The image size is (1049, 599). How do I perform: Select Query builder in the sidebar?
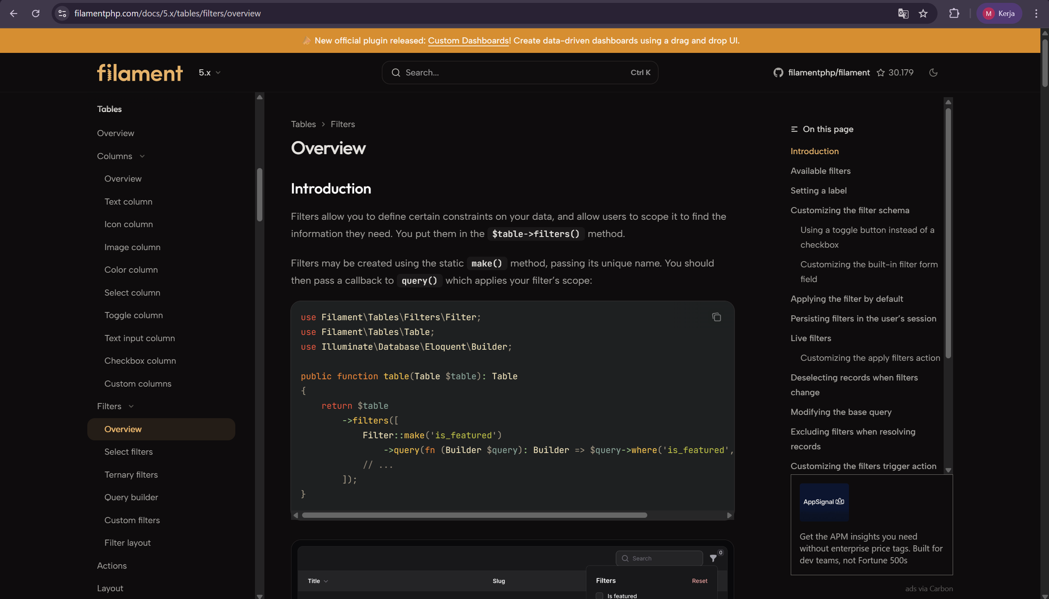(x=131, y=497)
